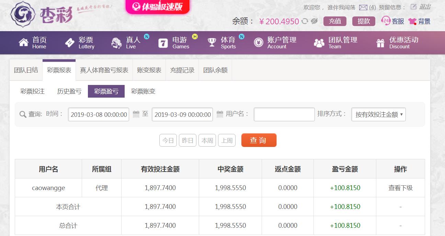The image size is (445, 236).
Task: Click the 充值 recharge button
Action: pos(335,21)
